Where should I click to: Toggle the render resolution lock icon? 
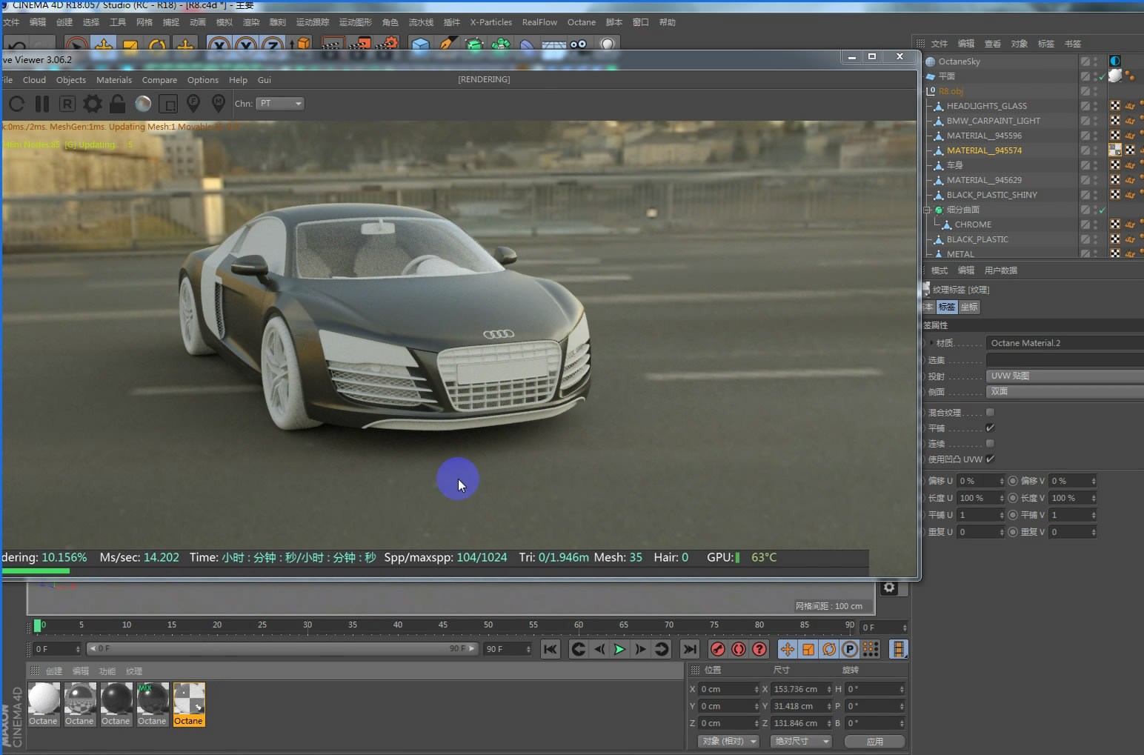pos(117,104)
